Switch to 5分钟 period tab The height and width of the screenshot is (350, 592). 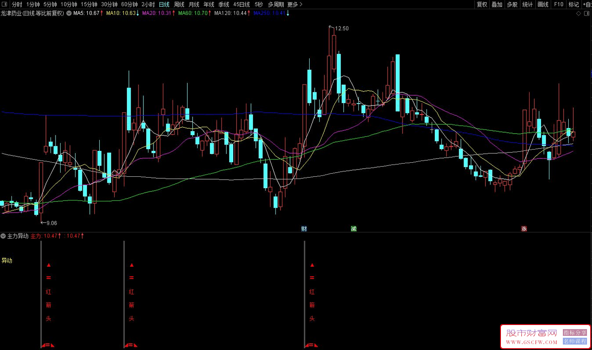coord(51,5)
